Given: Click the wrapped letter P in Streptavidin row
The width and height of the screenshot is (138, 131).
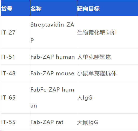Looking at the screenshot, I should coord(32,40).
